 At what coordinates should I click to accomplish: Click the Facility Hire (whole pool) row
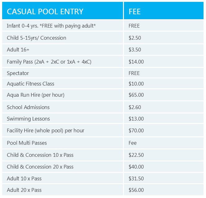[x=46, y=130]
